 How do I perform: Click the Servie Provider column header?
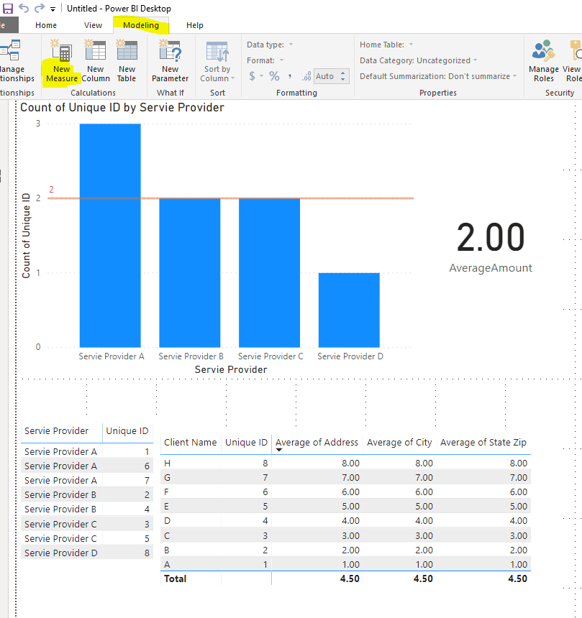tap(56, 430)
